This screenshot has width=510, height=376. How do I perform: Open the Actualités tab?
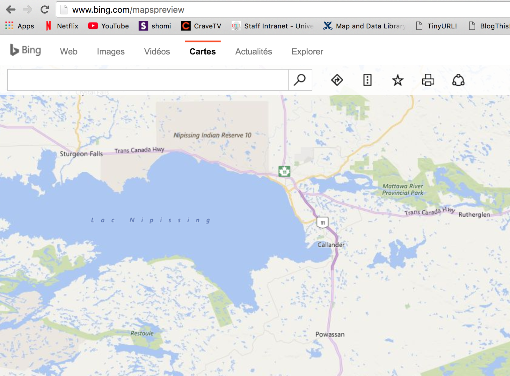(253, 51)
